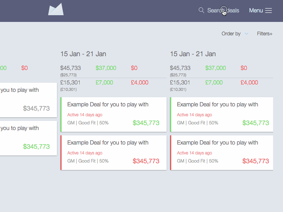Viewport: 283px width, 212px height.
Task: Click the rightmost column's 15 Jan - 21 Jan header
Action: (x=193, y=54)
